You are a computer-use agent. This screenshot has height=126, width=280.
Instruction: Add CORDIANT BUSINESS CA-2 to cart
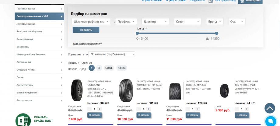(94, 115)
